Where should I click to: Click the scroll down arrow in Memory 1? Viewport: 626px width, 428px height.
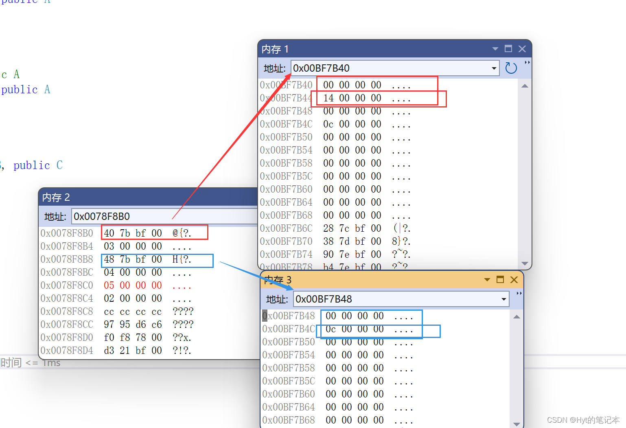[x=525, y=263]
